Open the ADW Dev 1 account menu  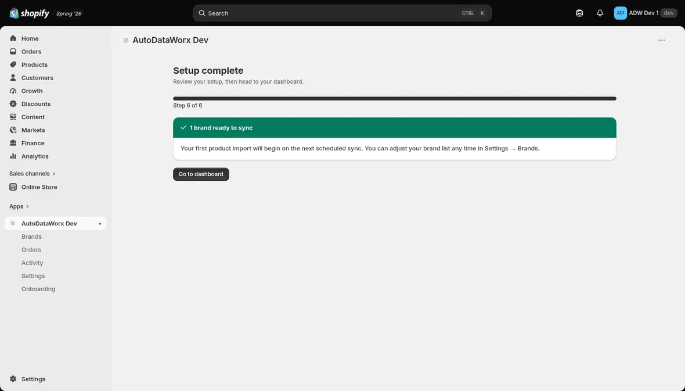pyautogui.click(x=646, y=13)
